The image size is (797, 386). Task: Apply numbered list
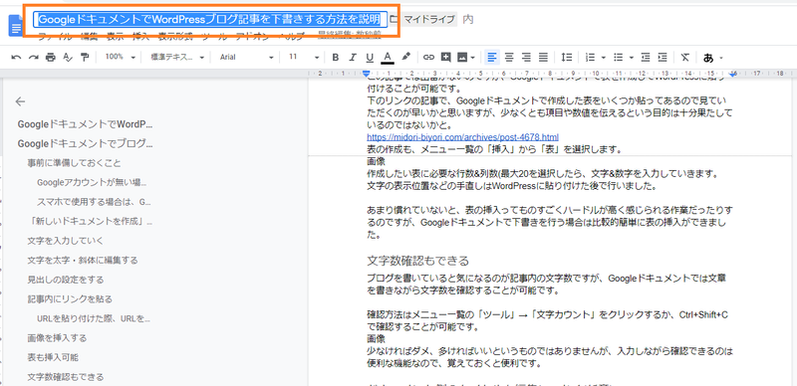(590, 58)
